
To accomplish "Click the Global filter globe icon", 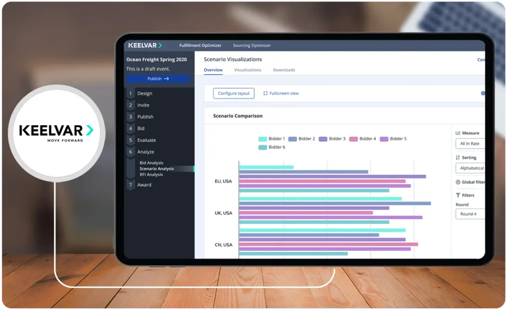I will pyautogui.click(x=458, y=182).
